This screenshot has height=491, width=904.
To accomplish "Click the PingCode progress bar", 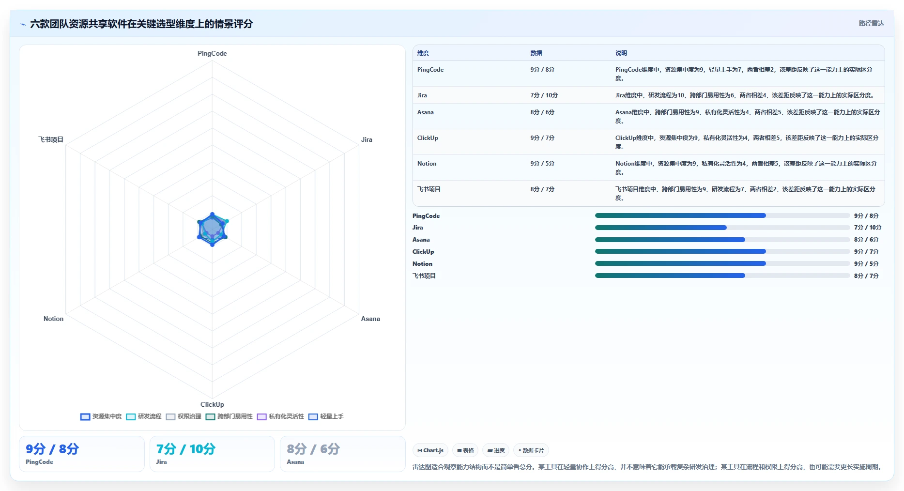I will coord(722,215).
